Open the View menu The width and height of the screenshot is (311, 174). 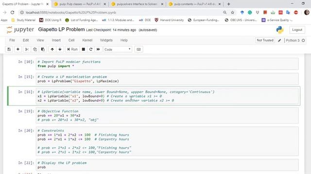point(40,40)
